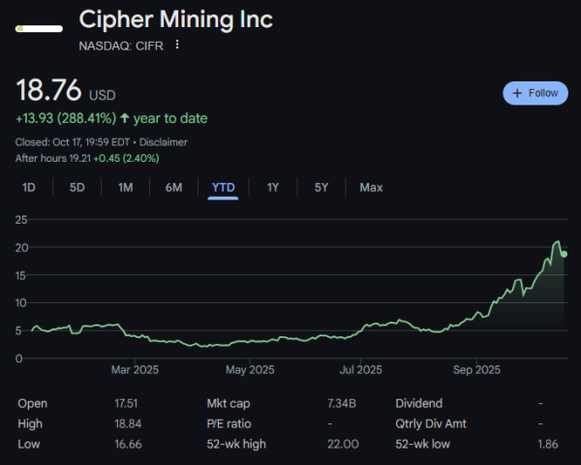Switch chart to the 1D range
581x465 pixels.
pyautogui.click(x=29, y=187)
